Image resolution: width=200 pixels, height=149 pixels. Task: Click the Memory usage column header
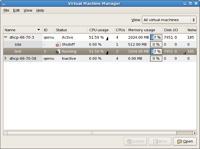144,30
